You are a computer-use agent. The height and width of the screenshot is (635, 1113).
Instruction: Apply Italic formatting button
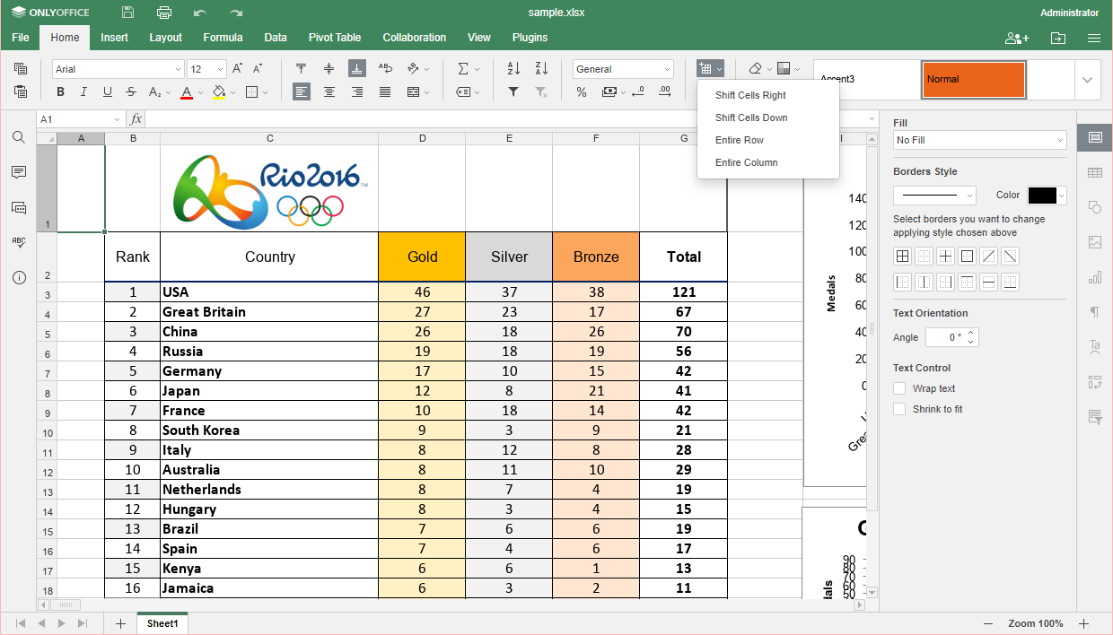pos(84,91)
